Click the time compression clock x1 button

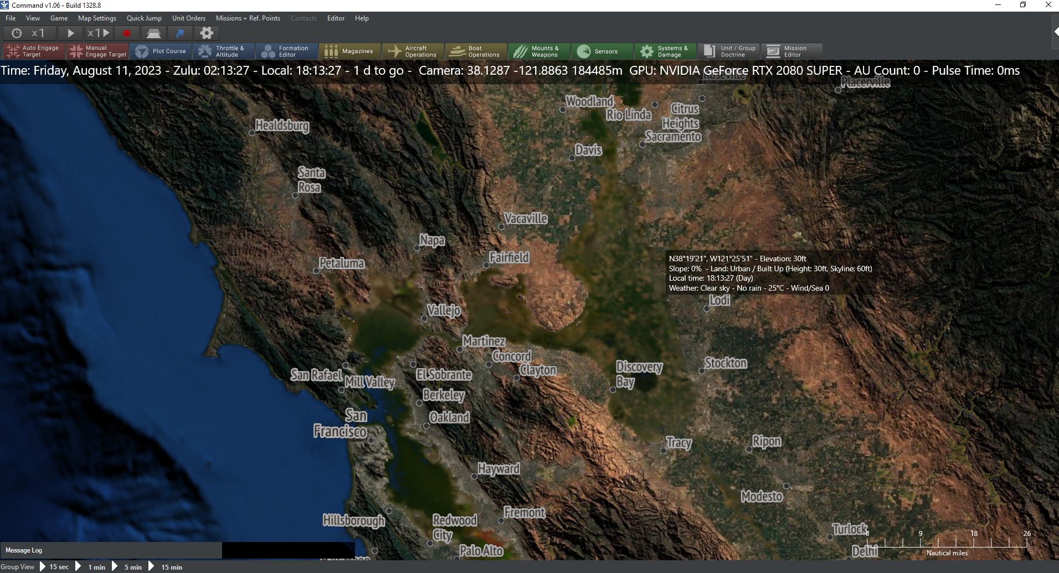click(29, 33)
